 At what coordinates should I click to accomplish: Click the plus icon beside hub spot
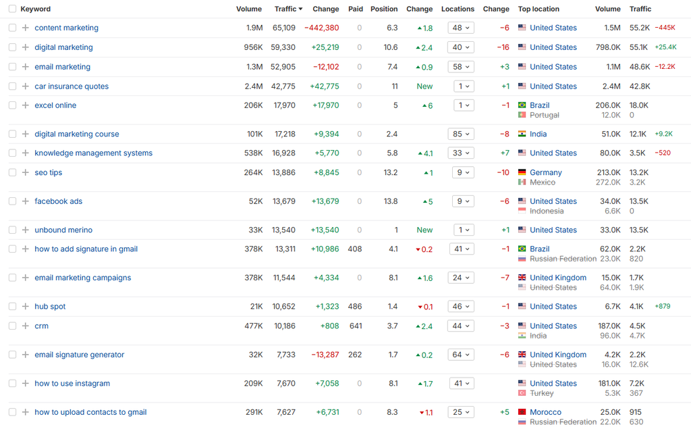(x=26, y=306)
